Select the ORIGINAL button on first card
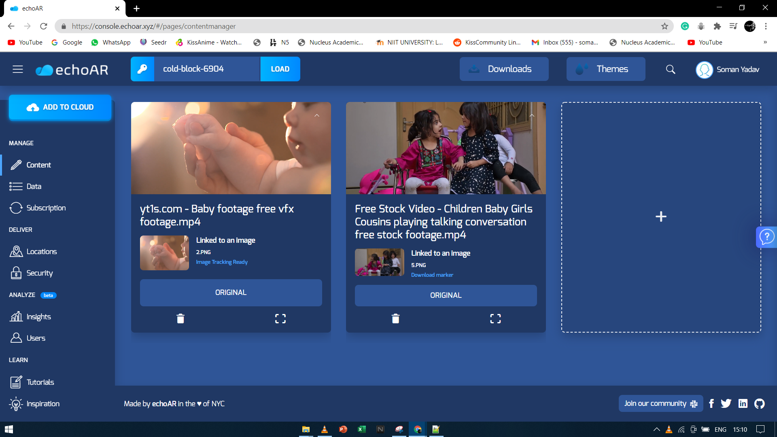This screenshot has width=777, height=437. point(231,293)
